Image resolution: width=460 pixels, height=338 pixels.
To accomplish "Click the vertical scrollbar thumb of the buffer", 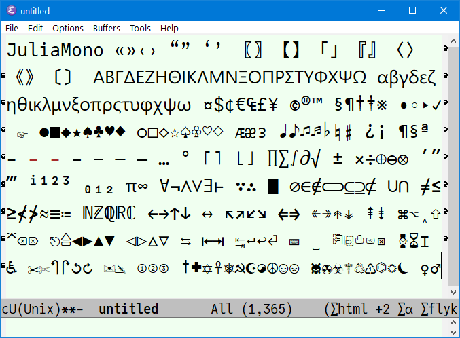I will tap(453, 166).
